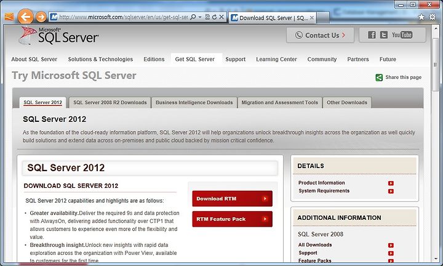This screenshot has width=443, height=266.
Task: Open the Future menu item
Action: click(388, 59)
